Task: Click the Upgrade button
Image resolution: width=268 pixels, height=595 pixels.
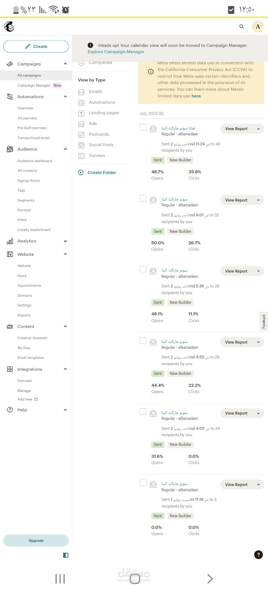Action: click(x=36, y=540)
